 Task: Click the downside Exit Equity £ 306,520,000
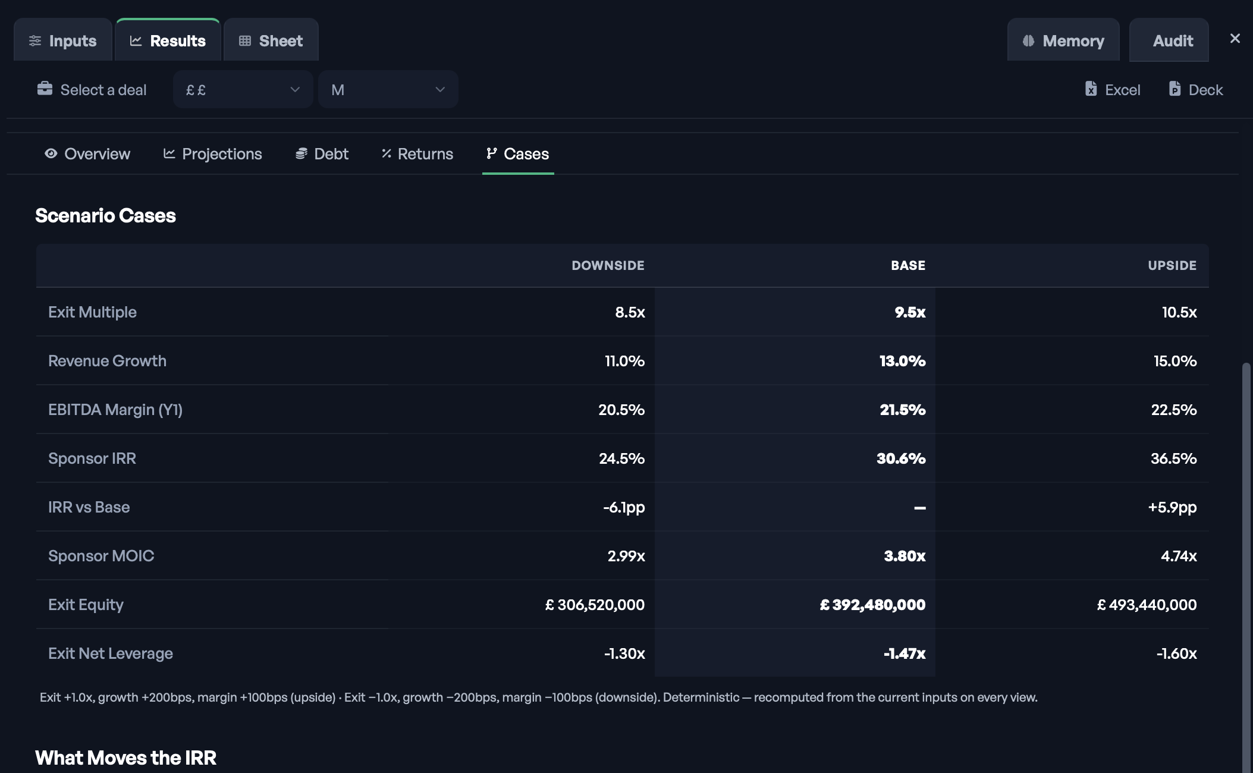pos(595,605)
